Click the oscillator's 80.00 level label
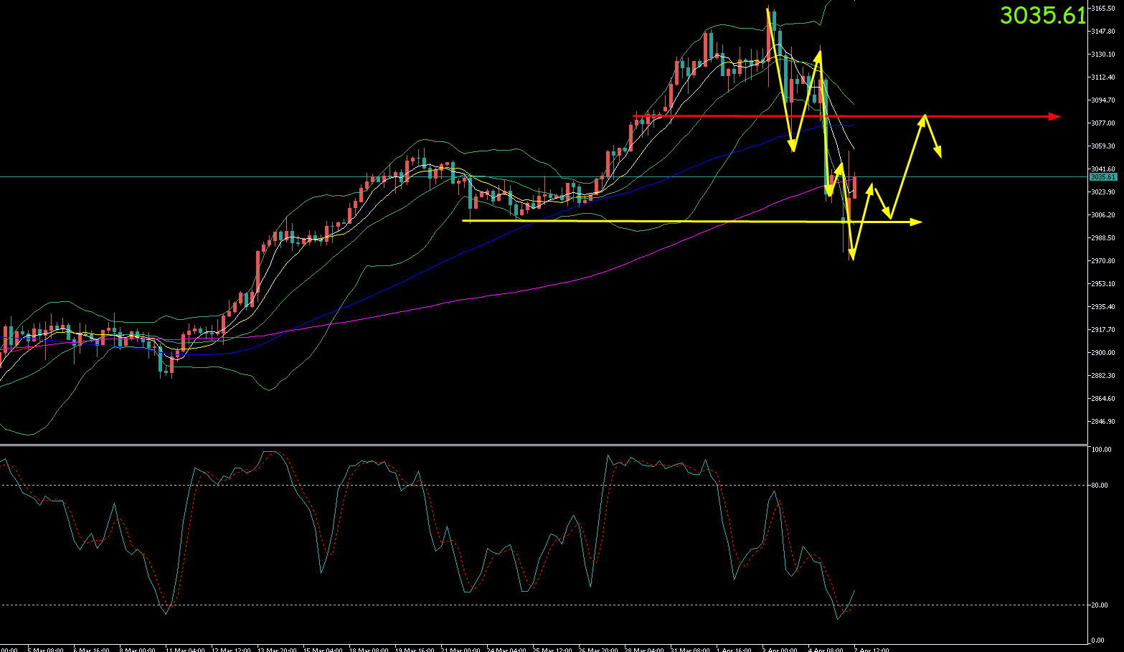The height and width of the screenshot is (652, 1124). tap(1099, 486)
